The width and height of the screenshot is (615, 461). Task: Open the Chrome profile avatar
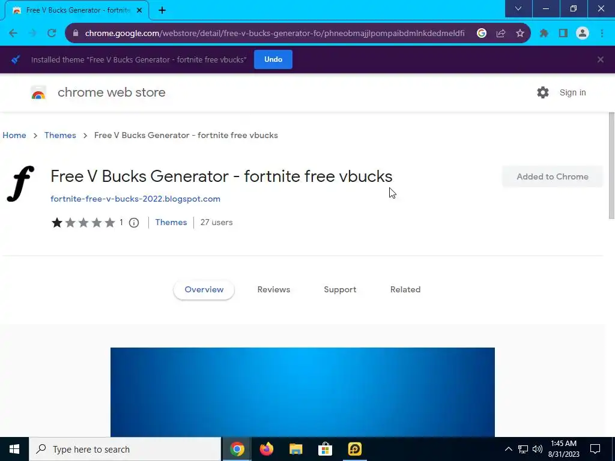[583, 34]
